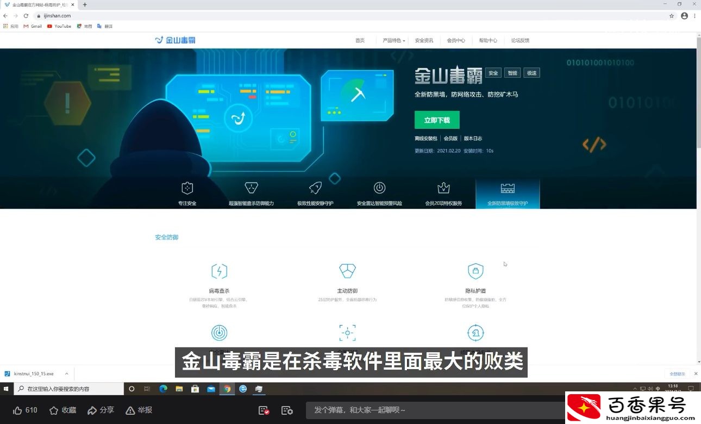This screenshot has width=701, height=424.
Task: Open Chrome from the taskbar
Action: (x=227, y=389)
